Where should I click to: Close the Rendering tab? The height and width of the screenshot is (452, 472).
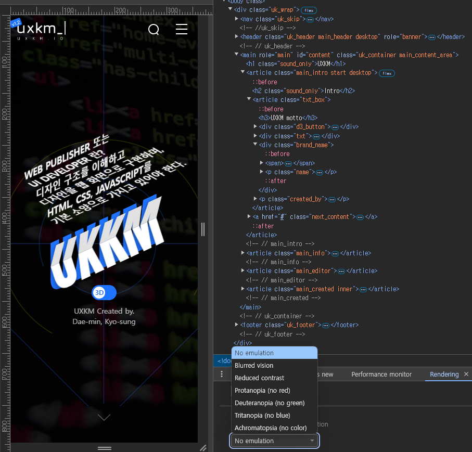[466, 374]
